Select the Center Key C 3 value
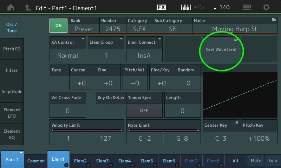The height and width of the screenshot is (168, 281). point(221,138)
